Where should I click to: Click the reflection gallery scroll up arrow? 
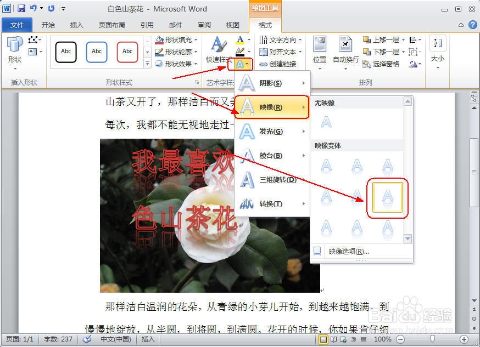click(x=408, y=101)
